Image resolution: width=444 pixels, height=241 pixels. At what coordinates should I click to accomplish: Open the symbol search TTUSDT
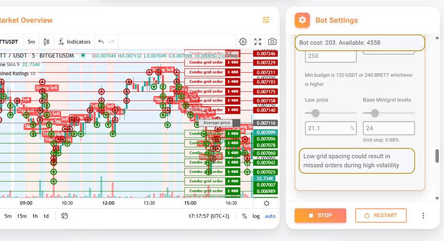click(9, 42)
